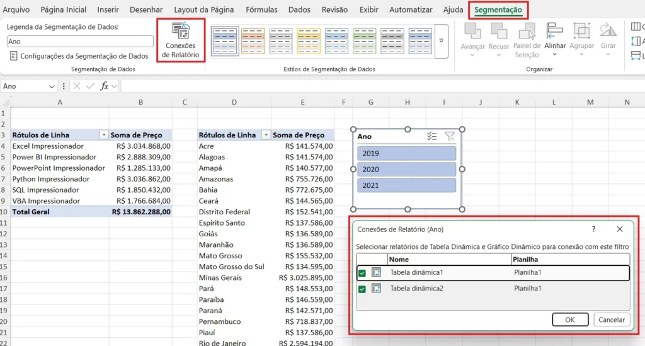Click the select-all corner of the sheet

5,102
